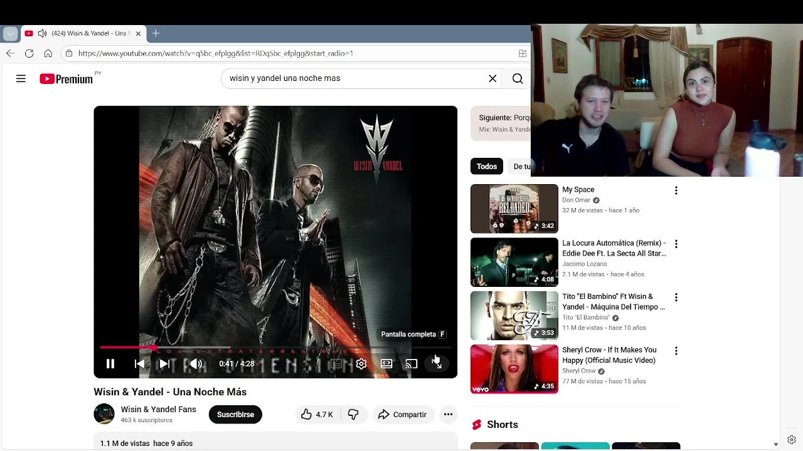Click the video title 'Una Noche Más'
This screenshot has height=451, width=803.
coord(170,392)
